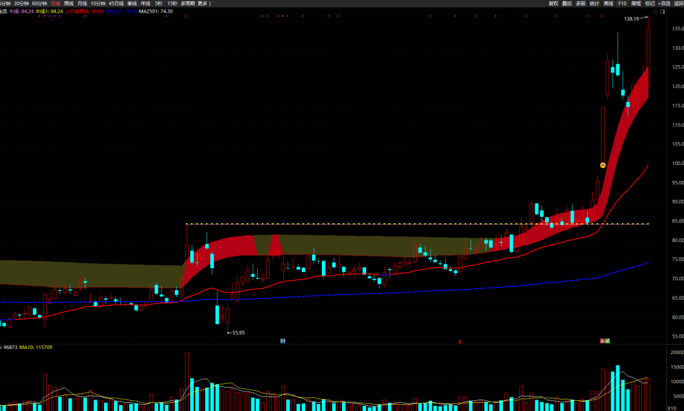Image resolution: width=684 pixels, height=411 pixels.
Task: Click the 135.00 price axis label
Action: pos(678,28)
